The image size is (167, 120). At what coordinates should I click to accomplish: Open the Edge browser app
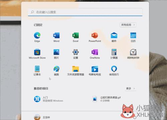(37, 37)
